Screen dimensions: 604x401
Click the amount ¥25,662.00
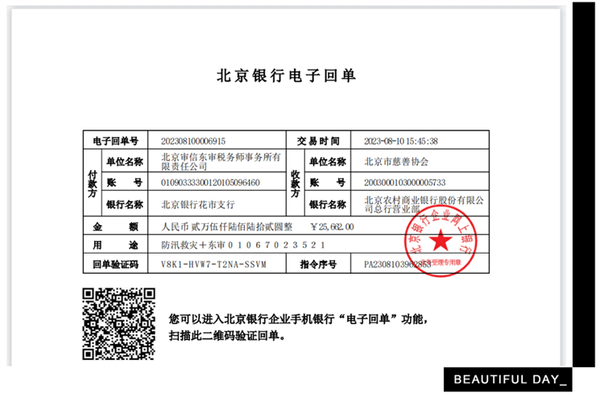click(332, 227)
